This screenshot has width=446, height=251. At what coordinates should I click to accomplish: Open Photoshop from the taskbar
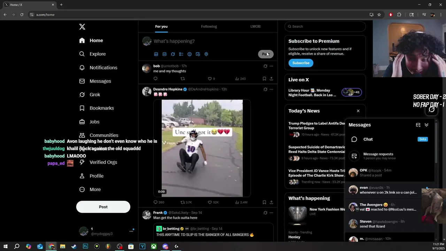point(85,246)
